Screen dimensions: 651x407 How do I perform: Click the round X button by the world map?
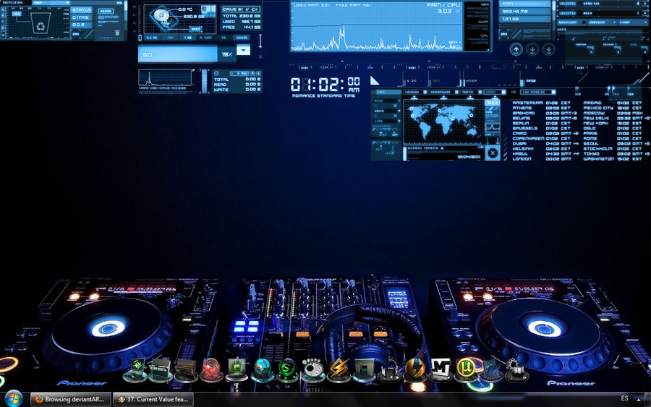pyautogui.click(x=493, y=153)
